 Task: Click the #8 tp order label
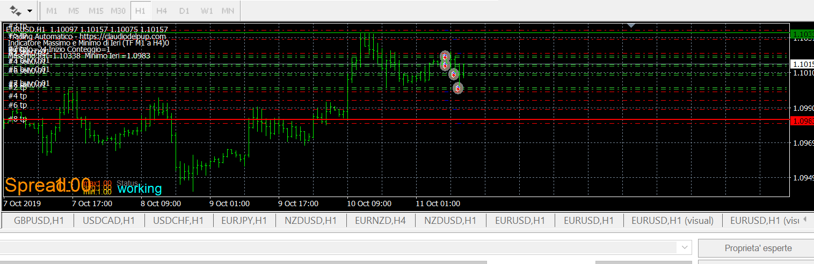coord(18,119)
